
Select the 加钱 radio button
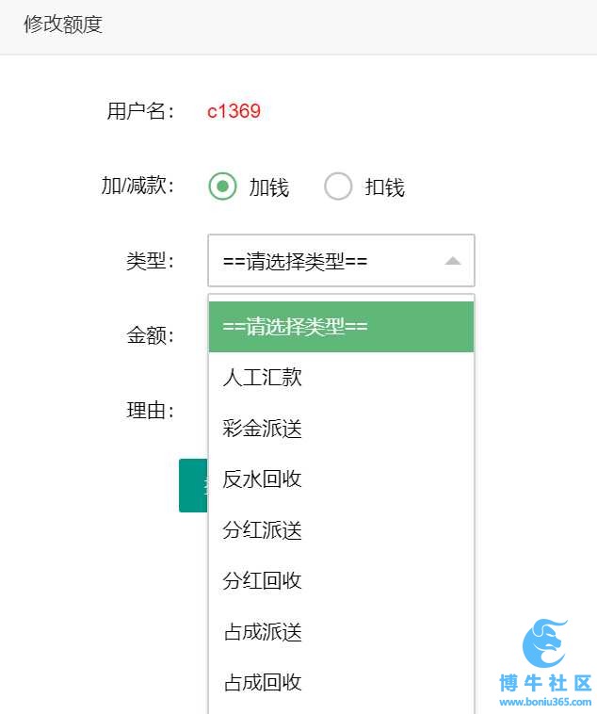tap(222, 187)
